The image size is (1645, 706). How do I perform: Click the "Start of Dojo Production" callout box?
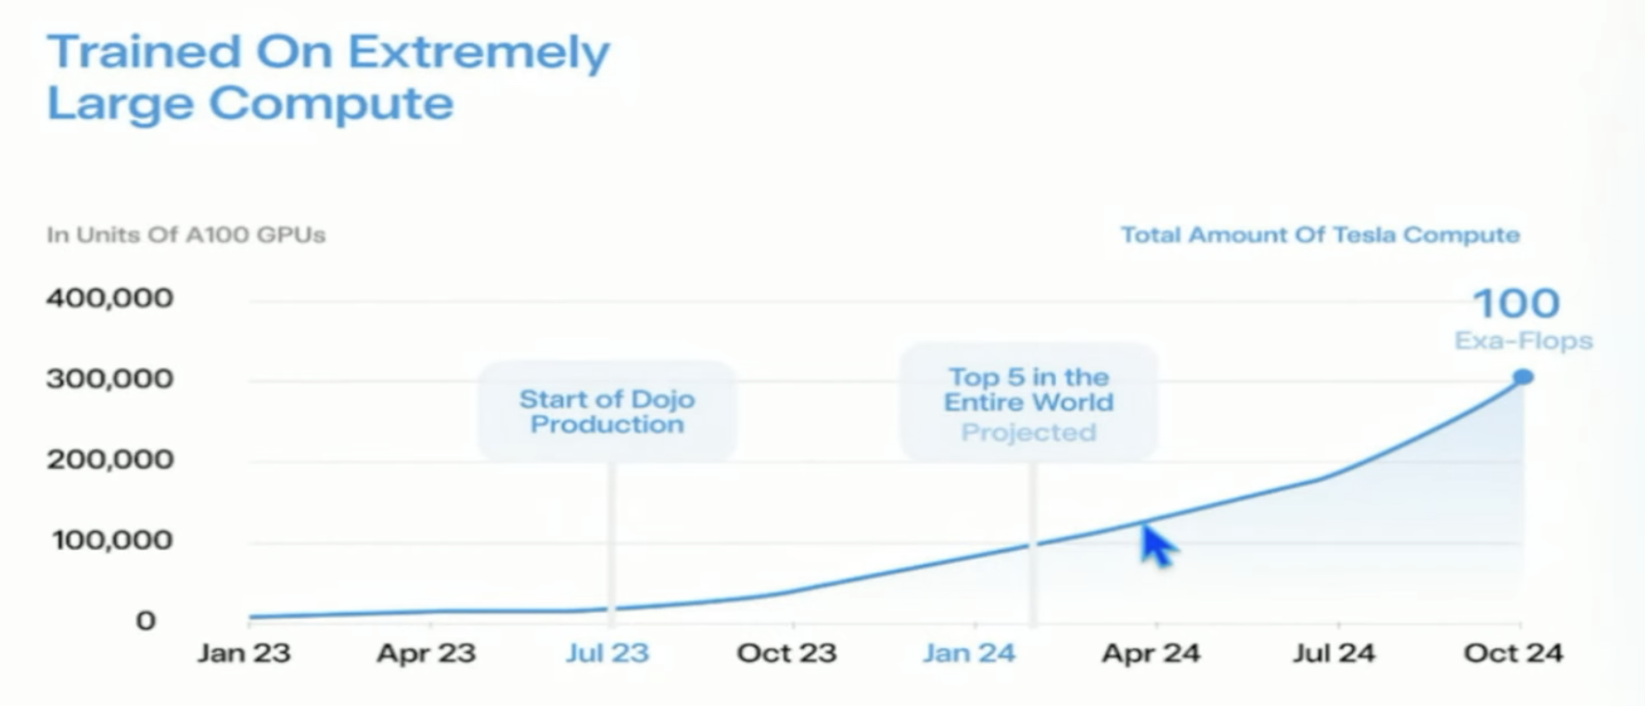point(607,411)
